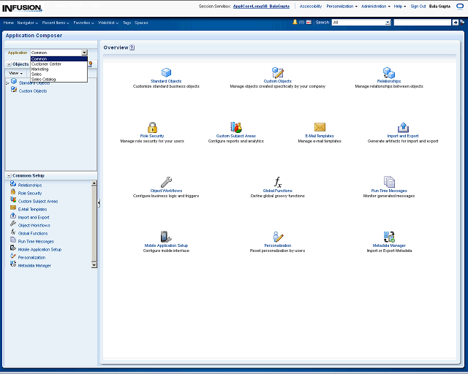The image size is (468, 374).
Task: Click the global search text field
Action: (422, 23)
